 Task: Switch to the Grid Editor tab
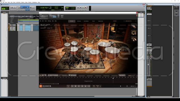pos(86,21)
